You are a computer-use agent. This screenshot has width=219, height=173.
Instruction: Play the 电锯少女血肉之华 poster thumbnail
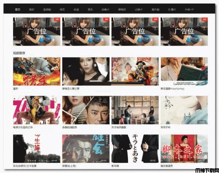coord(37,110)
